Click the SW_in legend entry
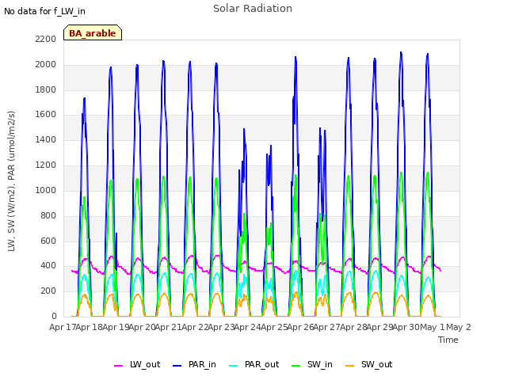Image resolution: width=507 pixels, height=380 pixels. pyautogui.click(x=312, y=365)
